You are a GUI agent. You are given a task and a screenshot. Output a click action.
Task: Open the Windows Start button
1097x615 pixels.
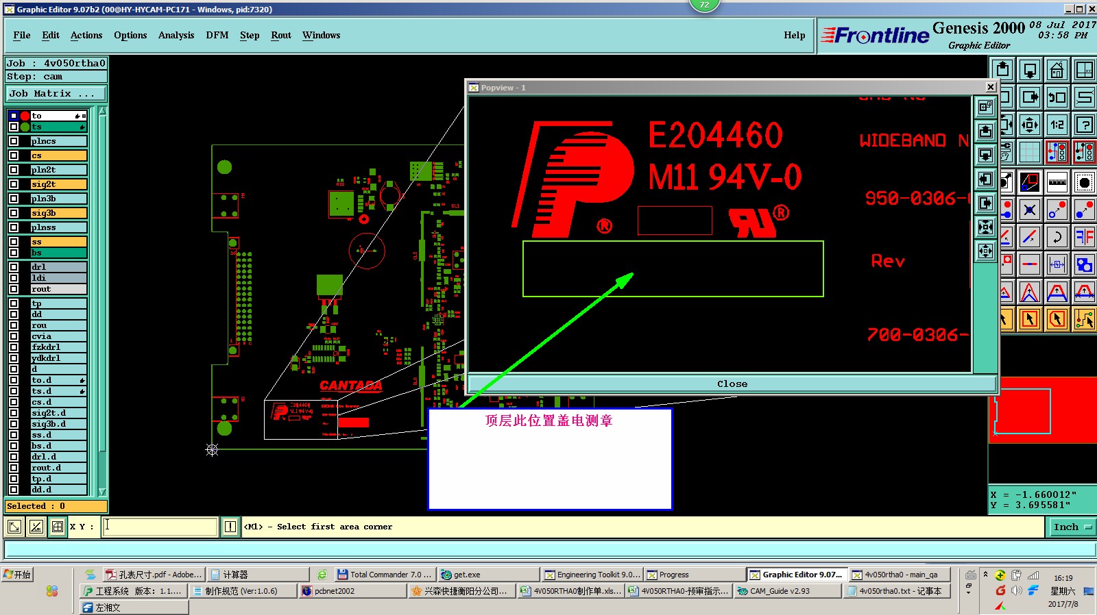[x=17, y=575]
